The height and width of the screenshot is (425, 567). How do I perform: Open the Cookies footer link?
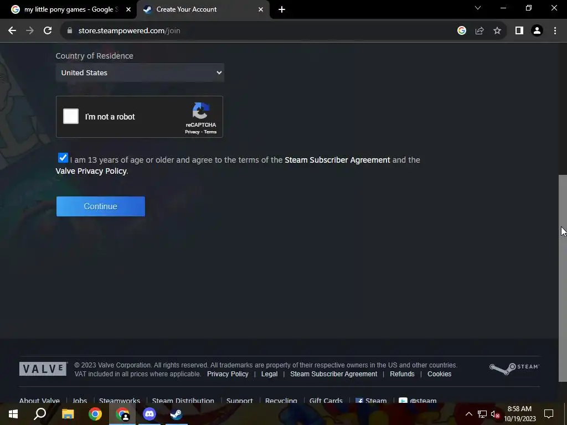coord(439,374)
